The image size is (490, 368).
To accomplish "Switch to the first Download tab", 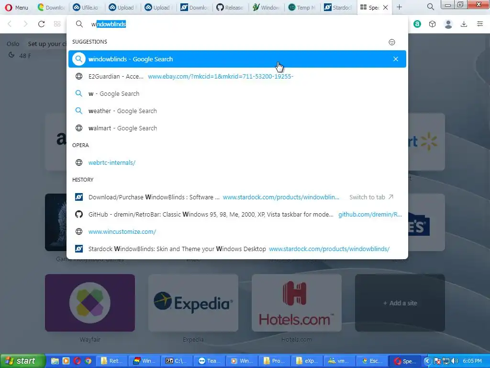I will pyautogui.click(x=51, y=7).
